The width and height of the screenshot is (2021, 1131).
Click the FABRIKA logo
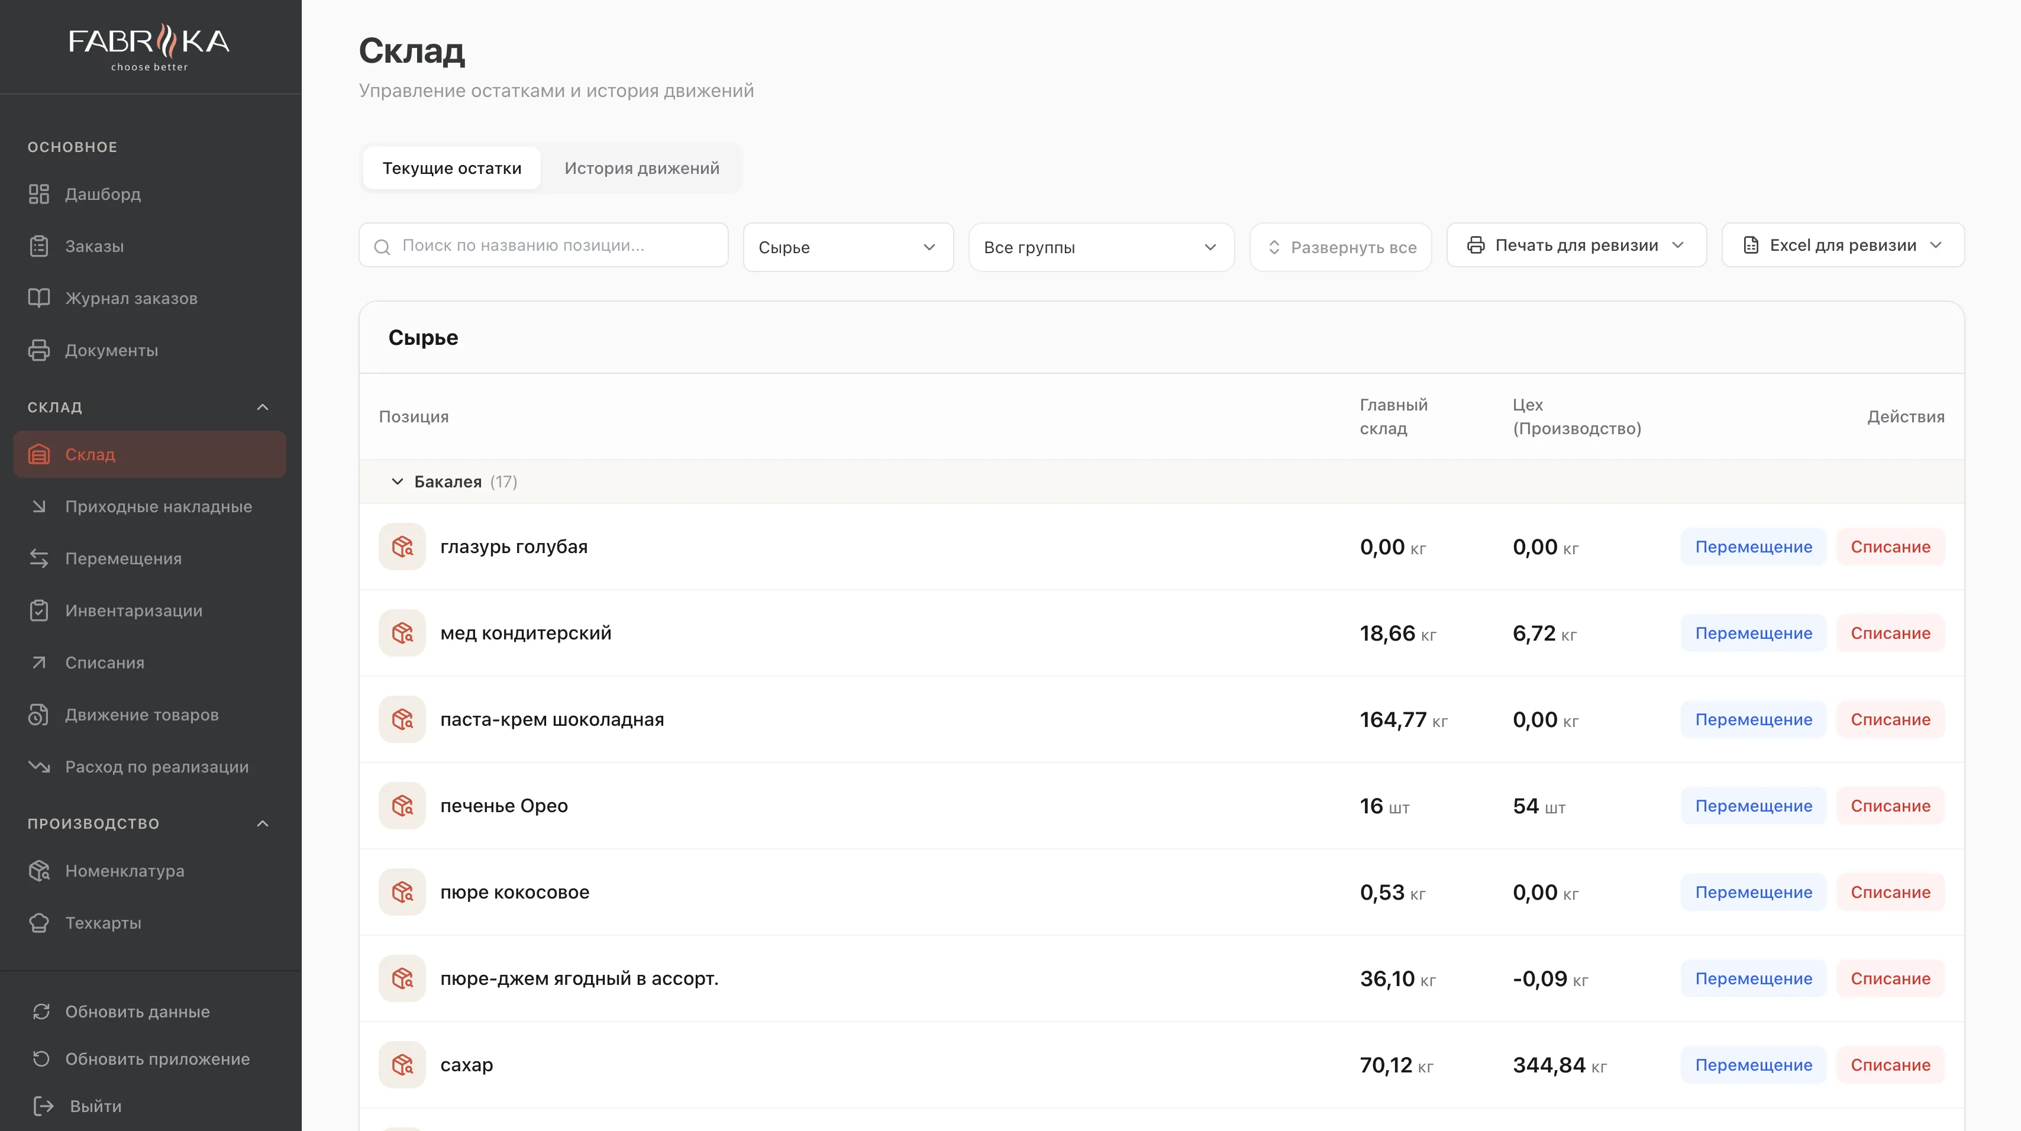pos(149,47)
